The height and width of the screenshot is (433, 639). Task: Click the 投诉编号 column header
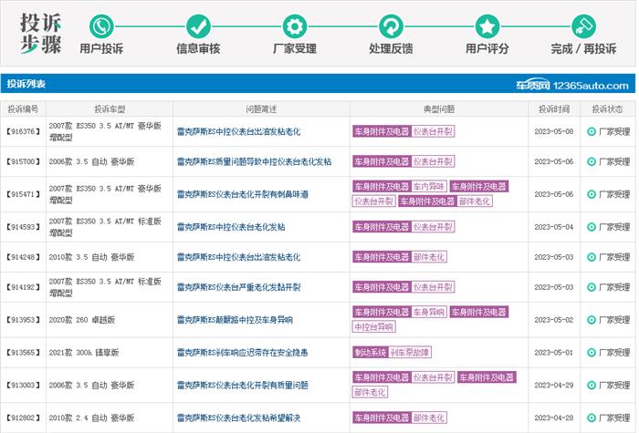(23, 109)
